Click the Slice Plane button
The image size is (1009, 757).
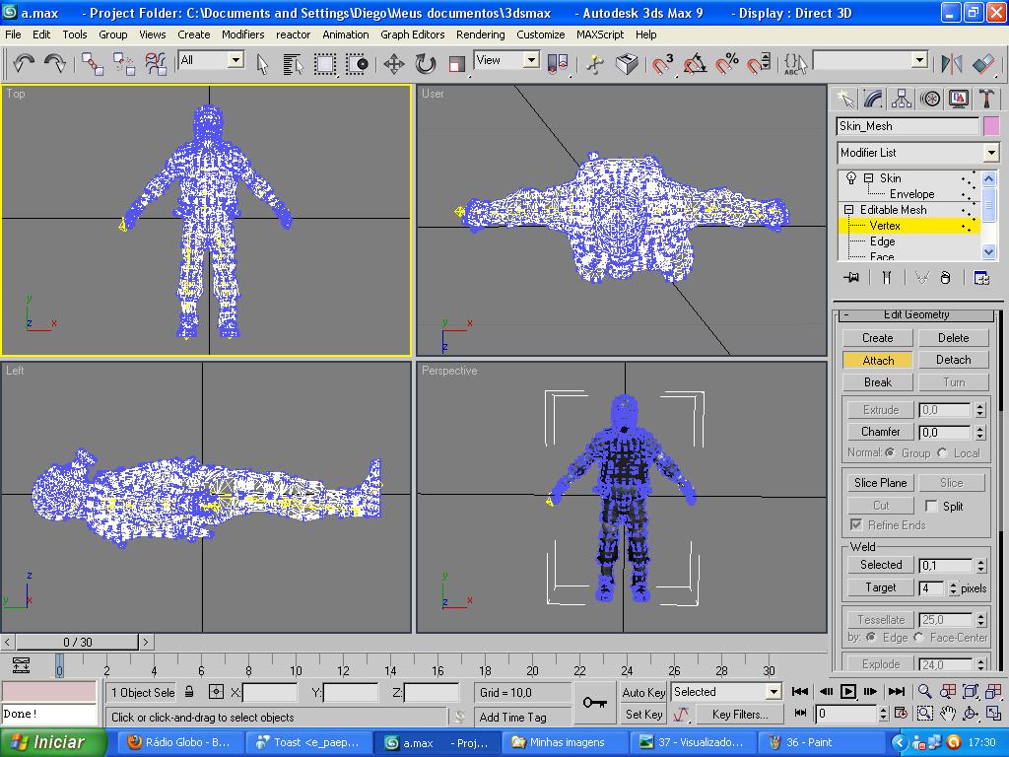[880, 482]
